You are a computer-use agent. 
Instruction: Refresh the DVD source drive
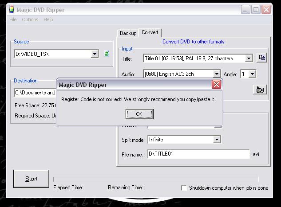[x=107, y=54]
